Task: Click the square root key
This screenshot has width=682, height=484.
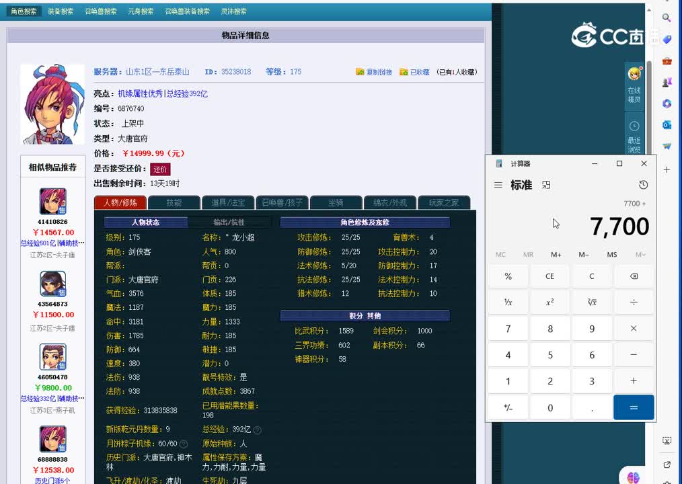Action: pos(591,302)
